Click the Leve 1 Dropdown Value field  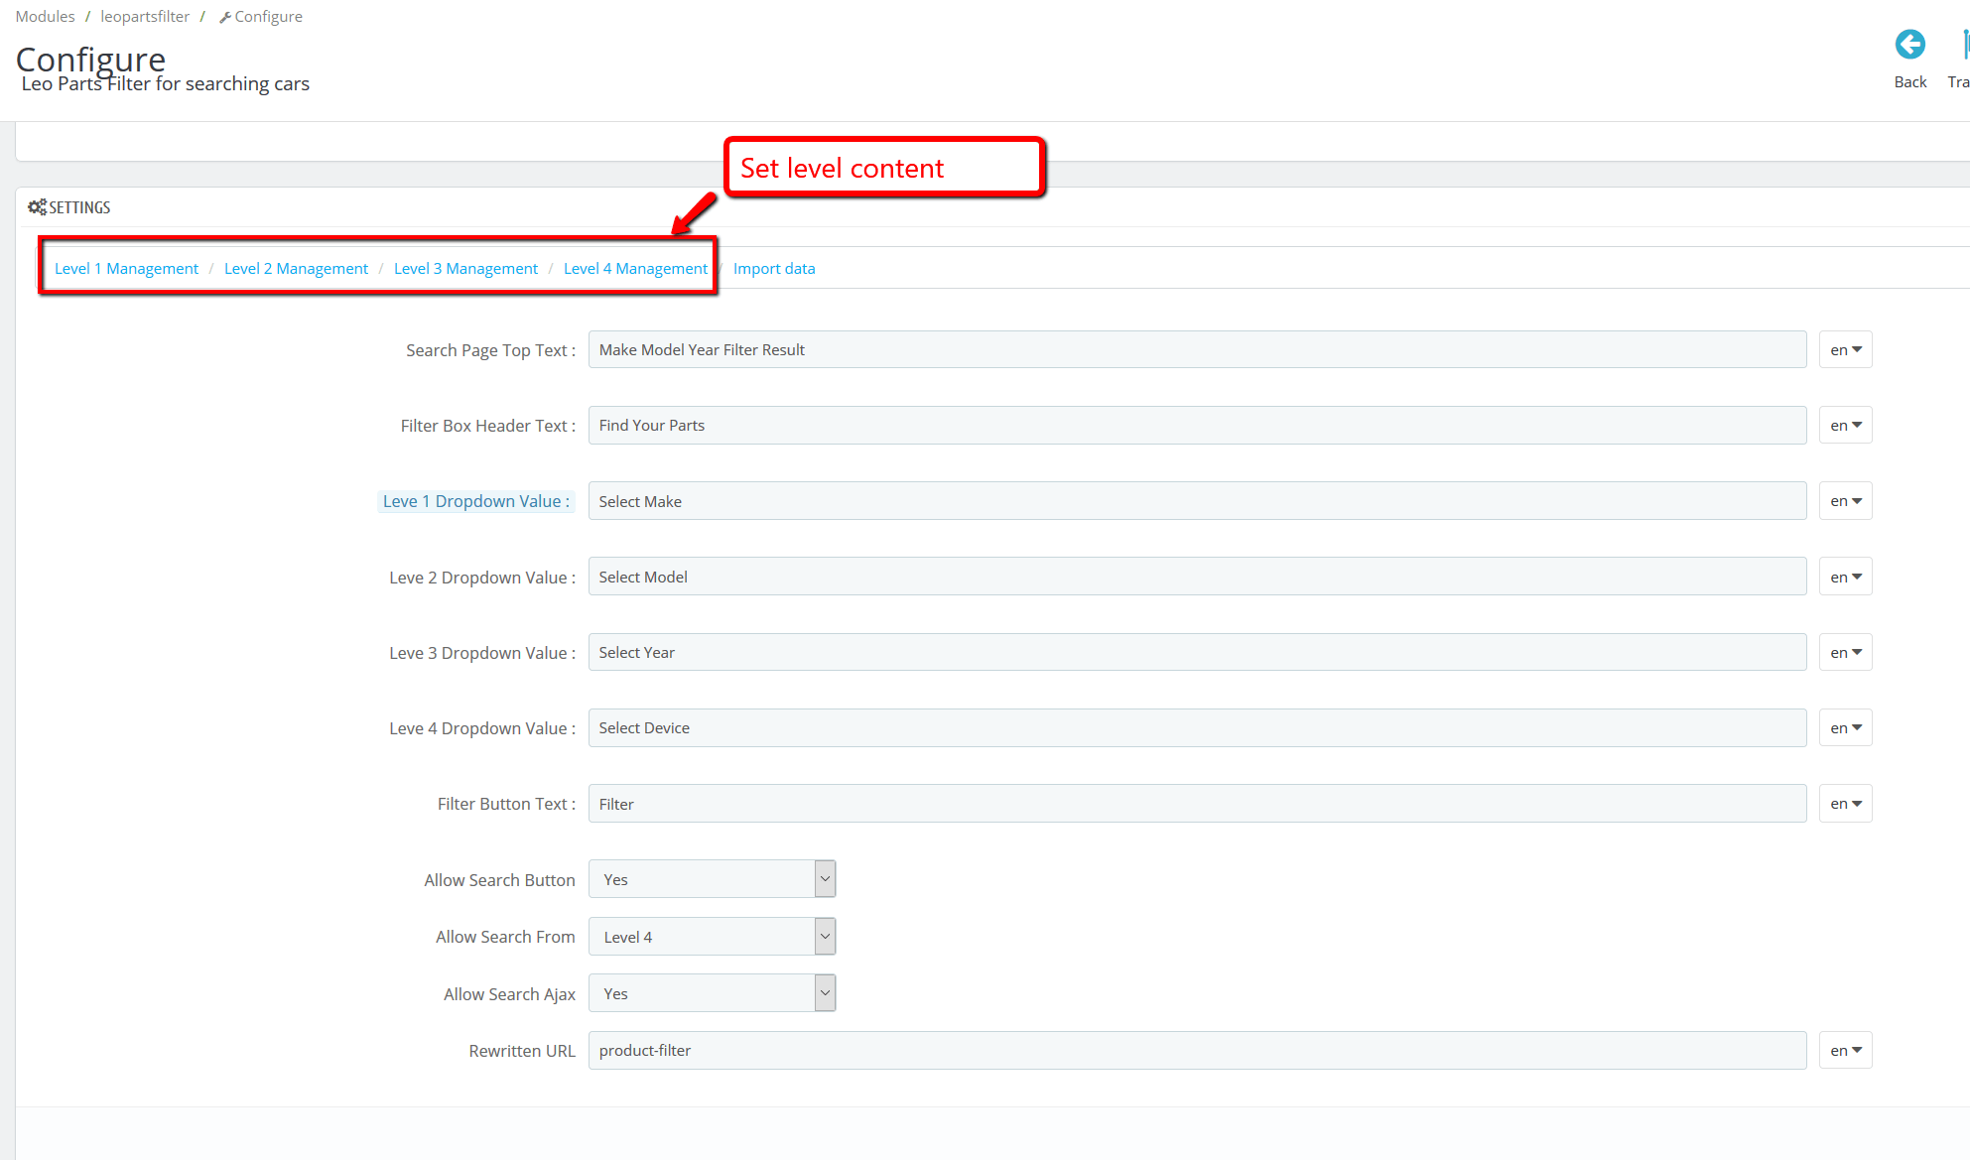coord(1196,501)
